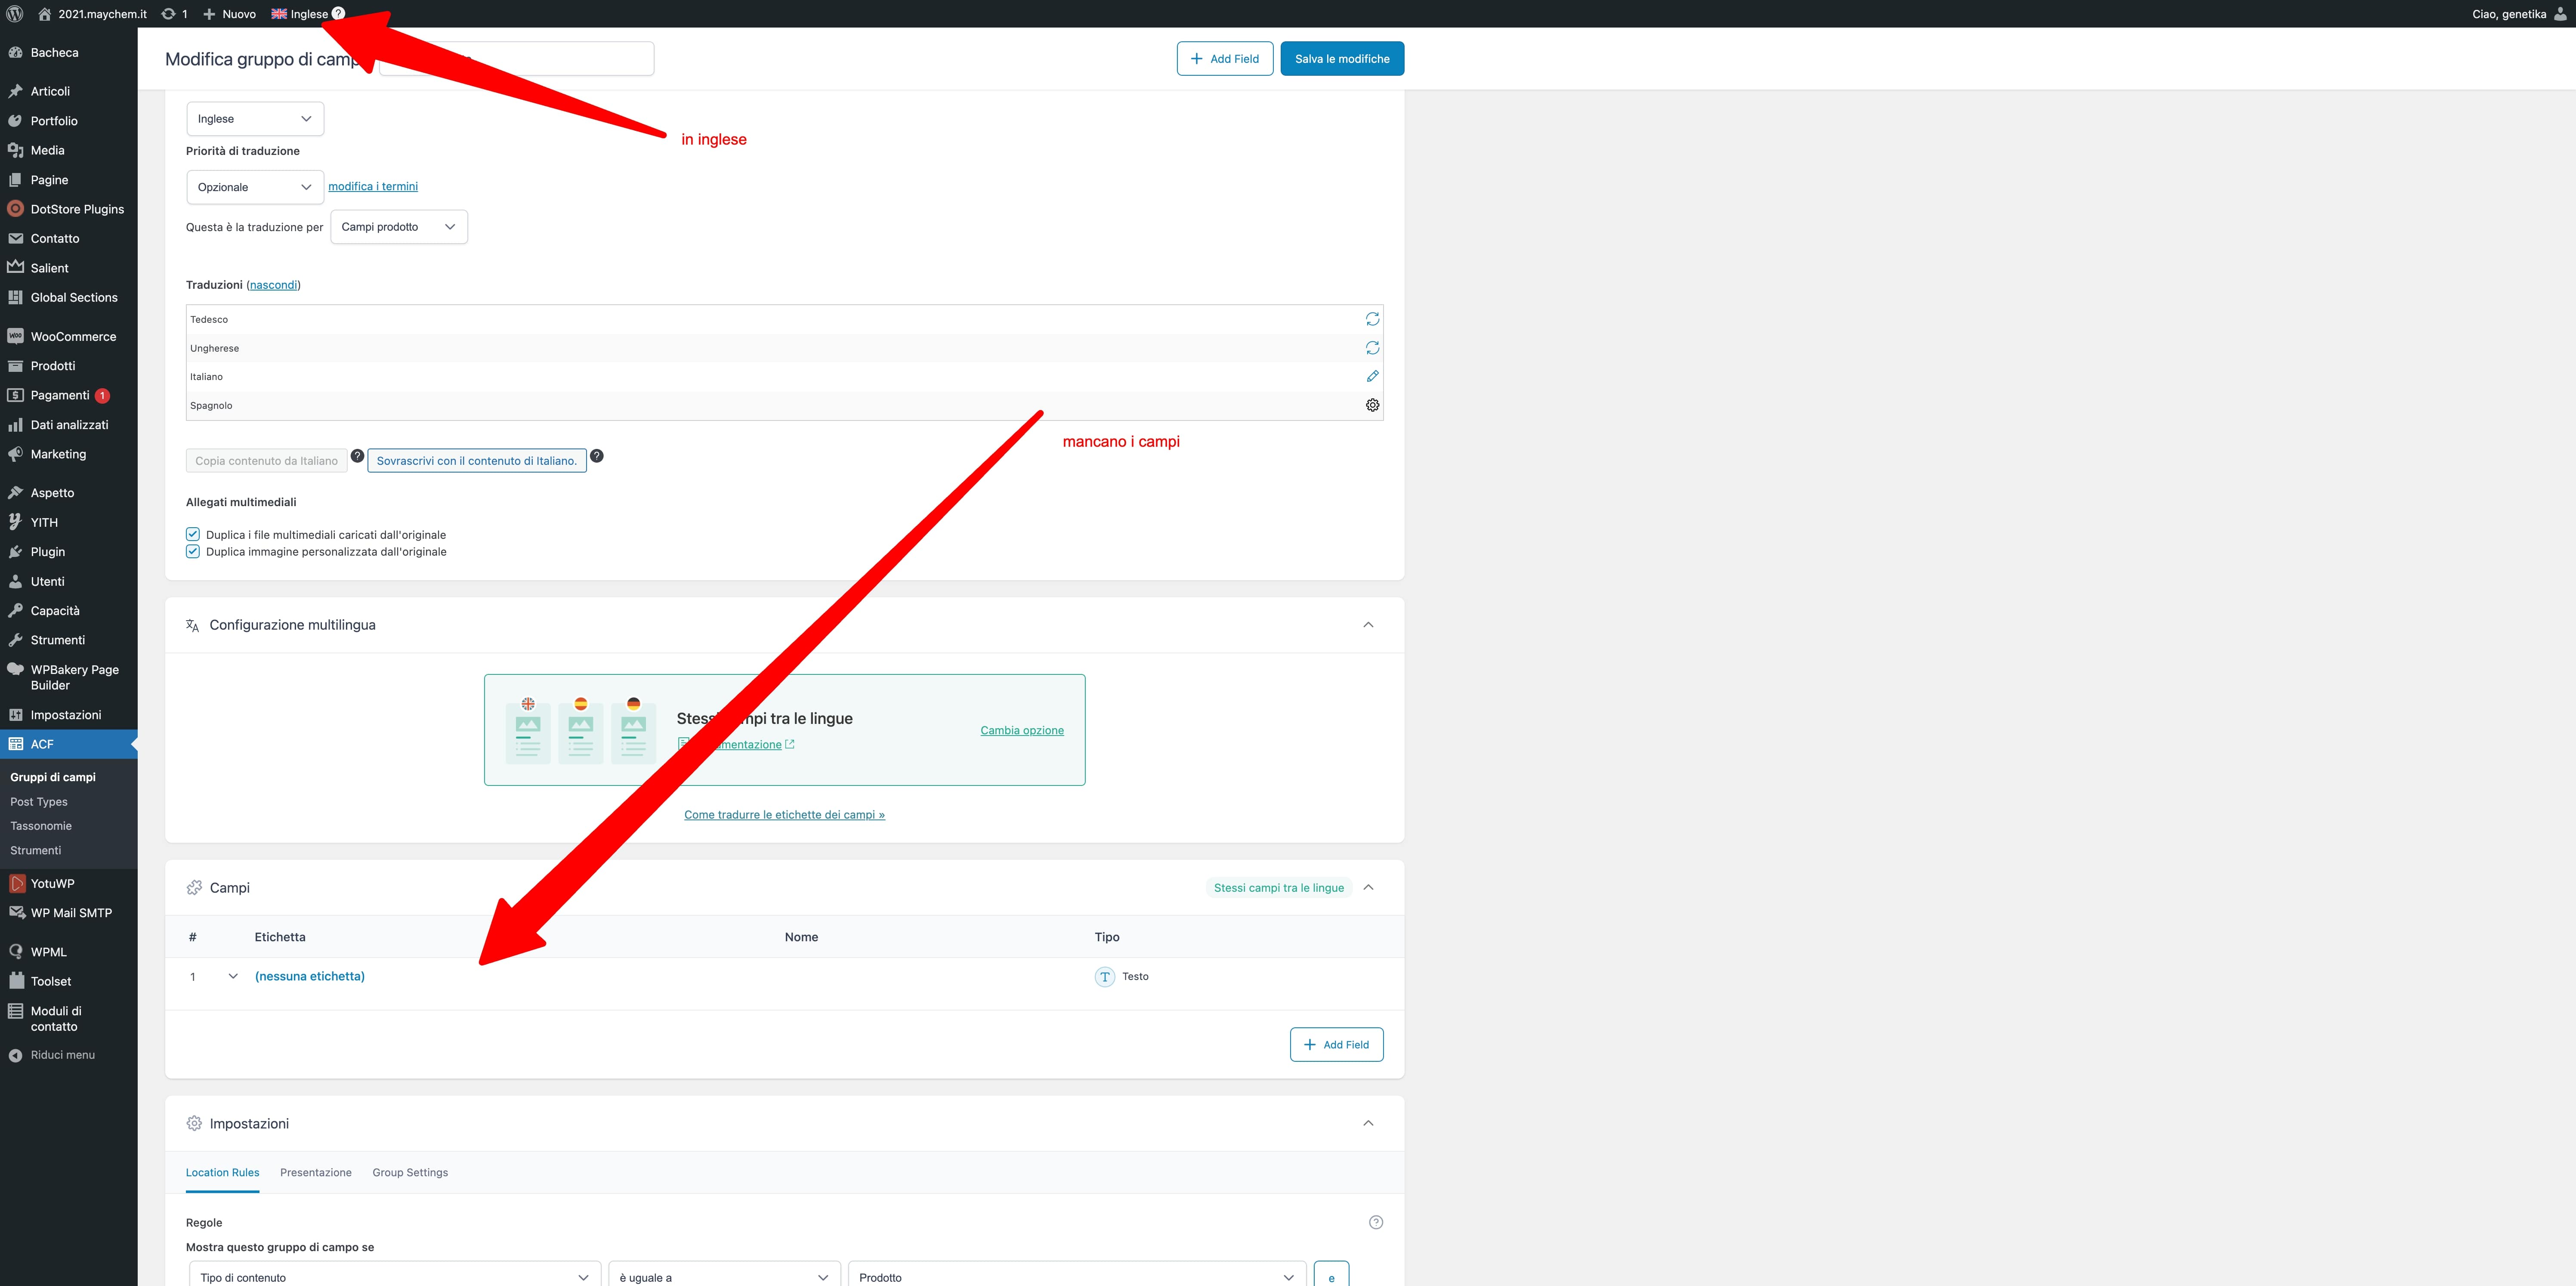Click the Plugin icon in sidebar
This screenshot has width=2576, height=1286.
coord(15,552)
